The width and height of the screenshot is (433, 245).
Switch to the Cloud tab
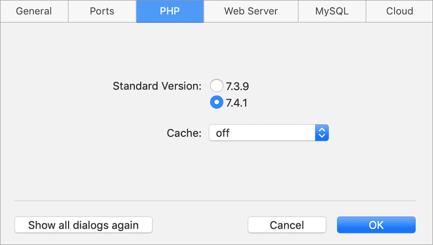[x=399, y=11]
